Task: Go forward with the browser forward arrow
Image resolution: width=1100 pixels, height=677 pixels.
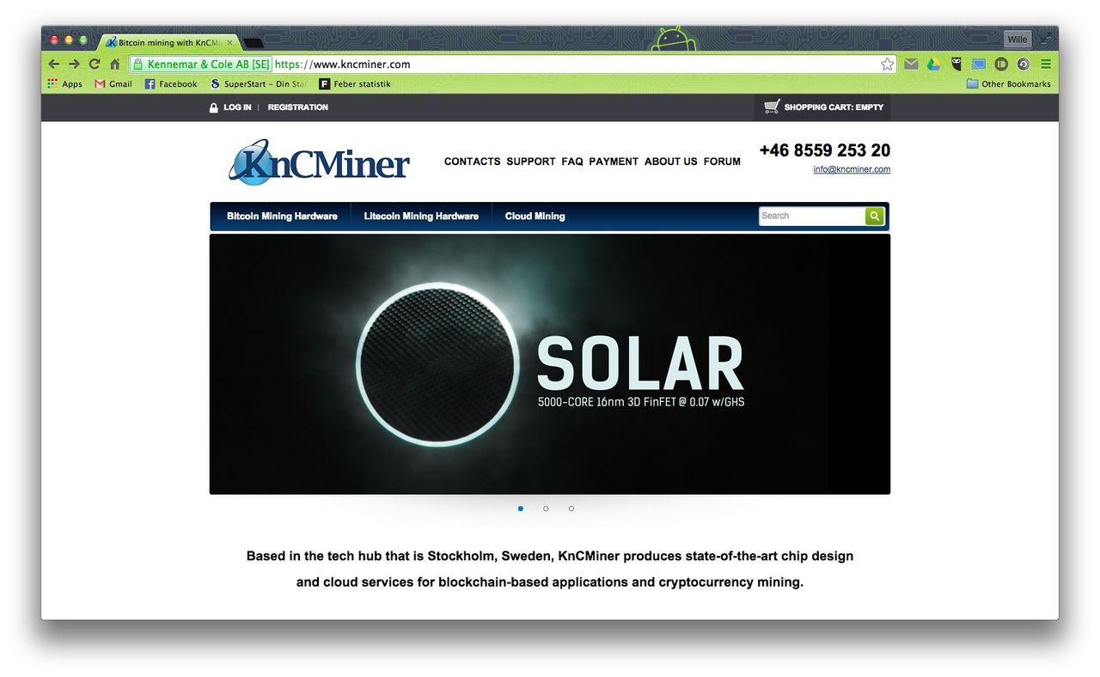Action: tap(74, 64)
